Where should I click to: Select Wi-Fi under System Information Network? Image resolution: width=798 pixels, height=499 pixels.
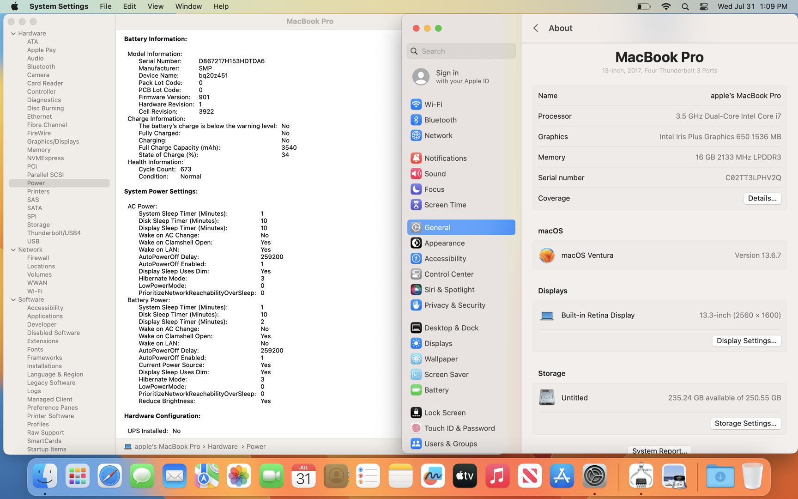(x=35, y=291)
